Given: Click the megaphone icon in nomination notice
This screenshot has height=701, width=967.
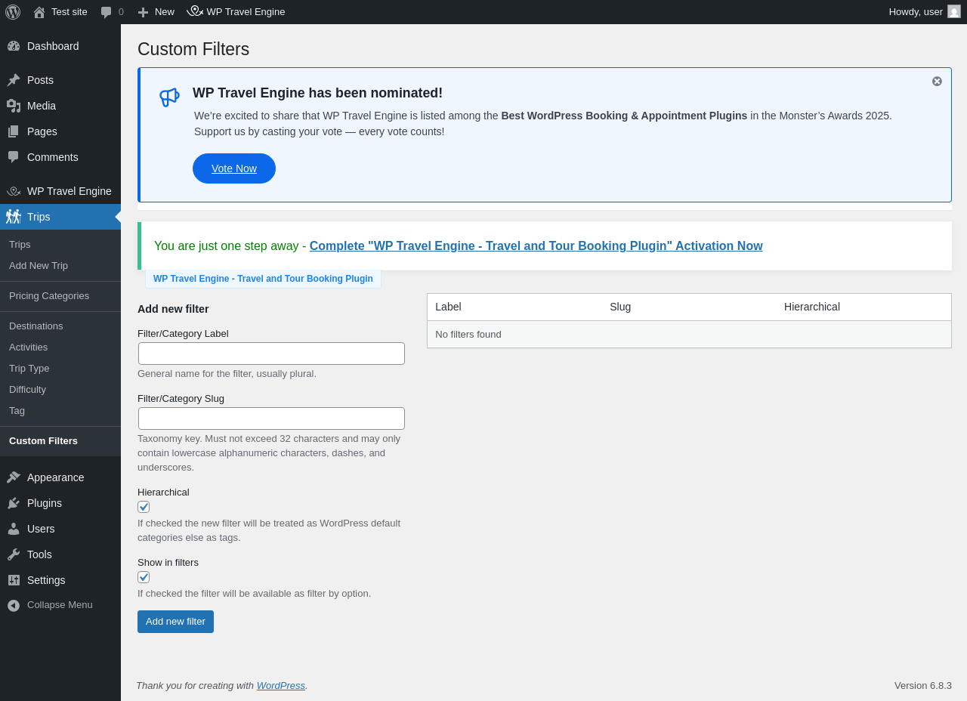Looking at the screenshot, I should [169, 97].
